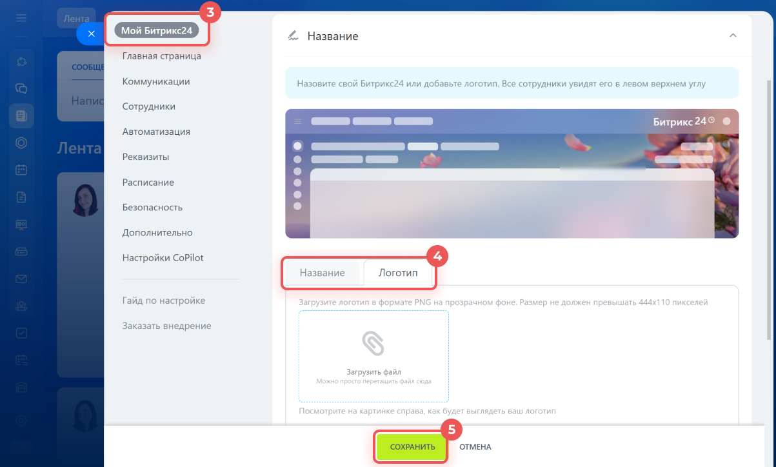Click the Bitrix24 header preview image
The width and height of the screenshot is (776, 467).
click(512, 174)
